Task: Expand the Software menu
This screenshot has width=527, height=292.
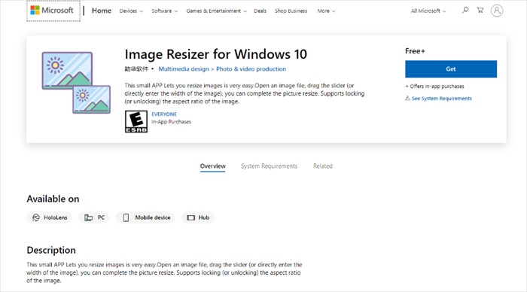Action: [164, 11]
